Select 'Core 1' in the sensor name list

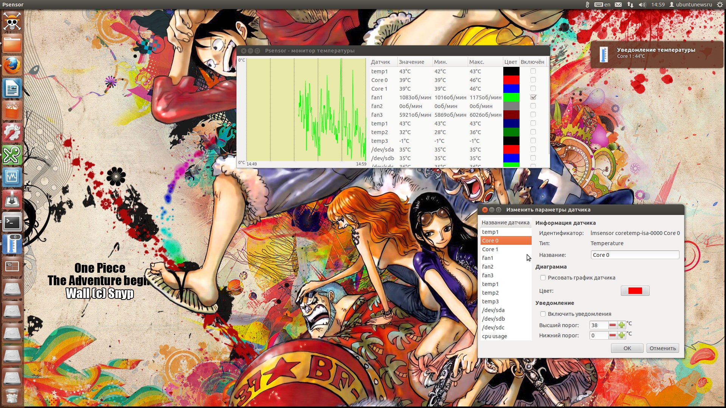pos(506,249)
